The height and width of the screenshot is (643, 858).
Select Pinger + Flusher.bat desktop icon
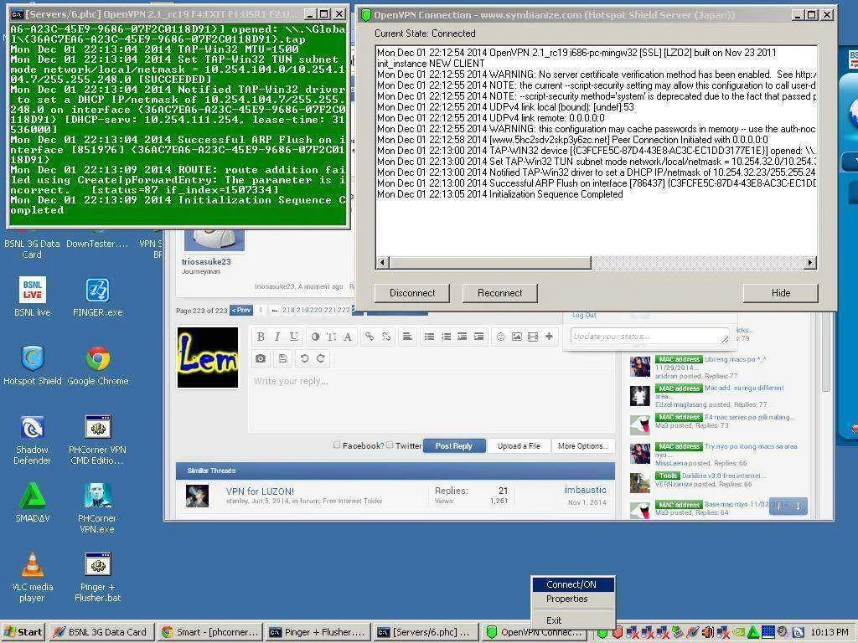[97, 577]
